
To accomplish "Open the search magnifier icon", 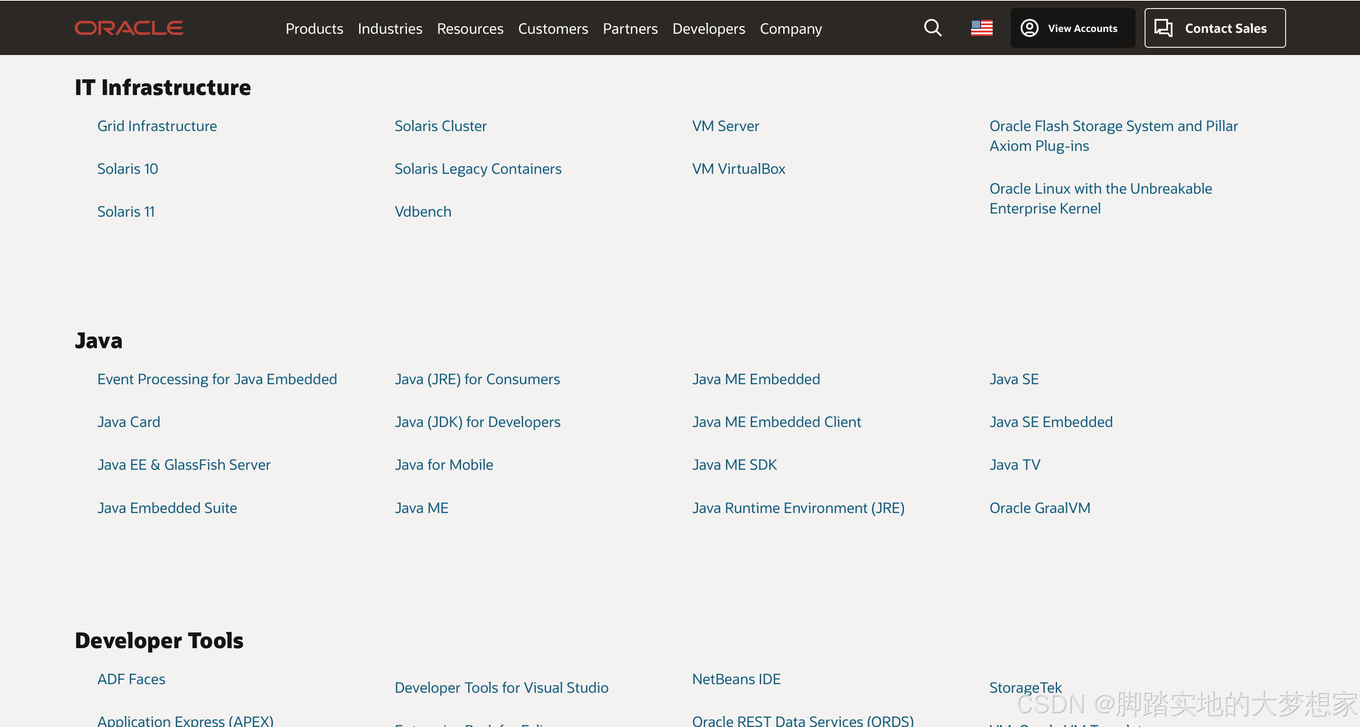I will [x=932, y=28].
